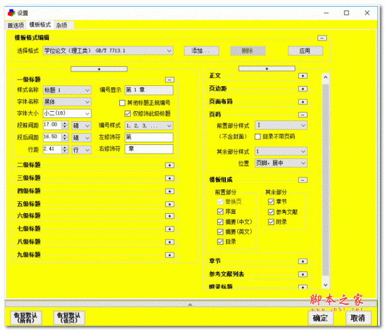Expand the 七级标题 section
385x331 pixels.
[170, 229]
